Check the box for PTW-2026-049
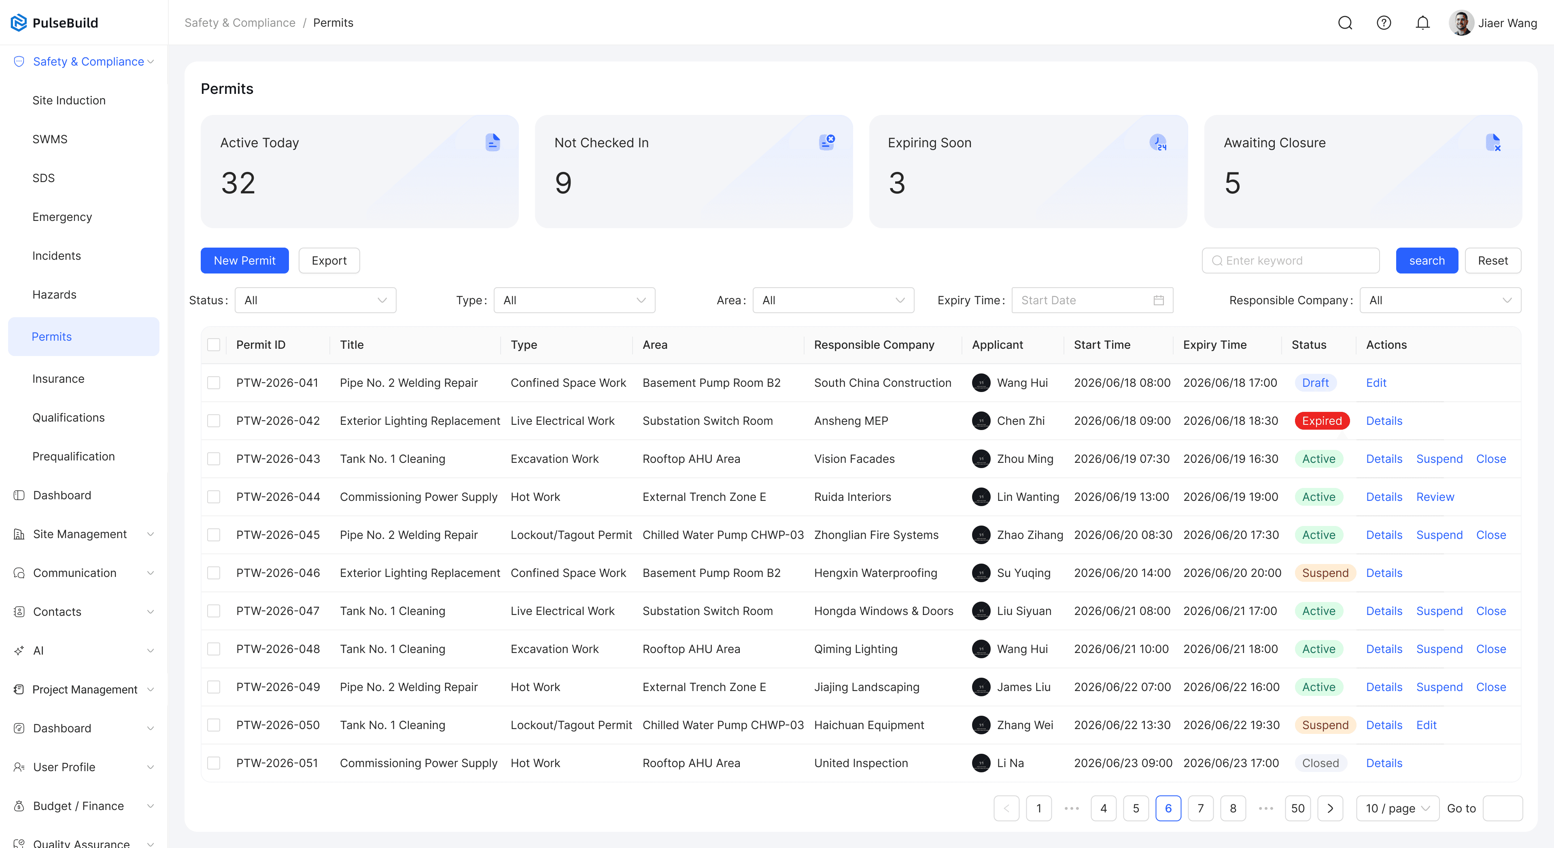1554x848 pixels. 214,687
